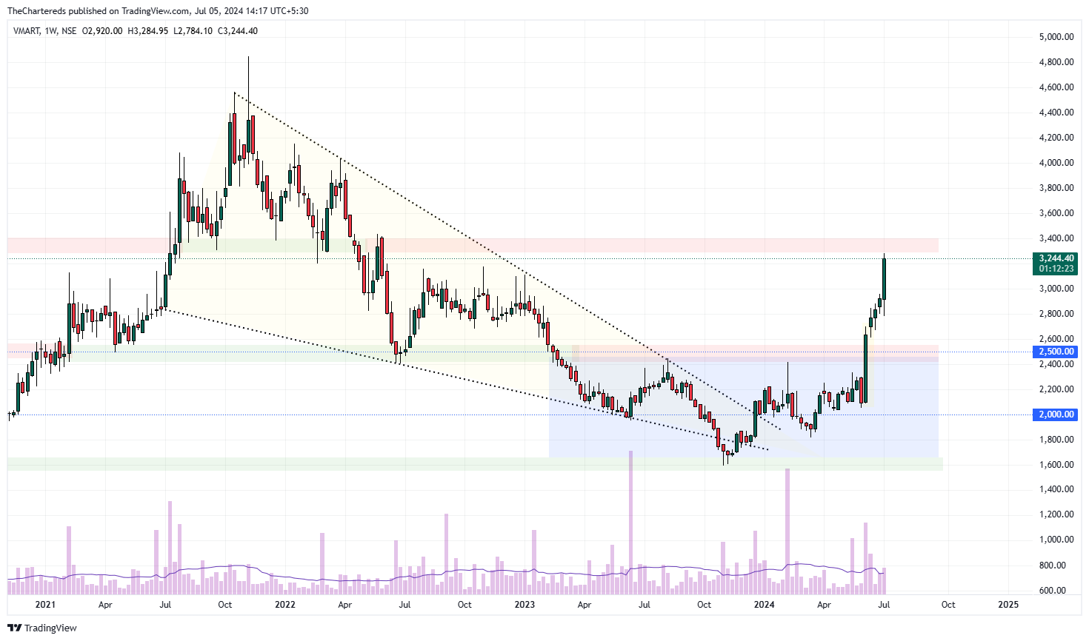The height and width of the screenshot is (641, 1089).
Task: Click the TradingView logo at bottom
Action: [x=42, y=628]
